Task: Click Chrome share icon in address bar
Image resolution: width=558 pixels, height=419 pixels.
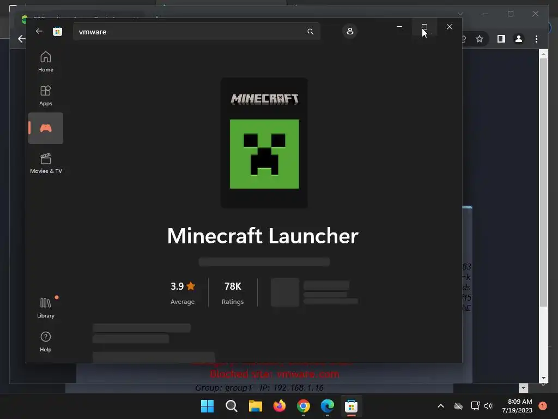Action: pyautogui.click(x=464, y=39)
